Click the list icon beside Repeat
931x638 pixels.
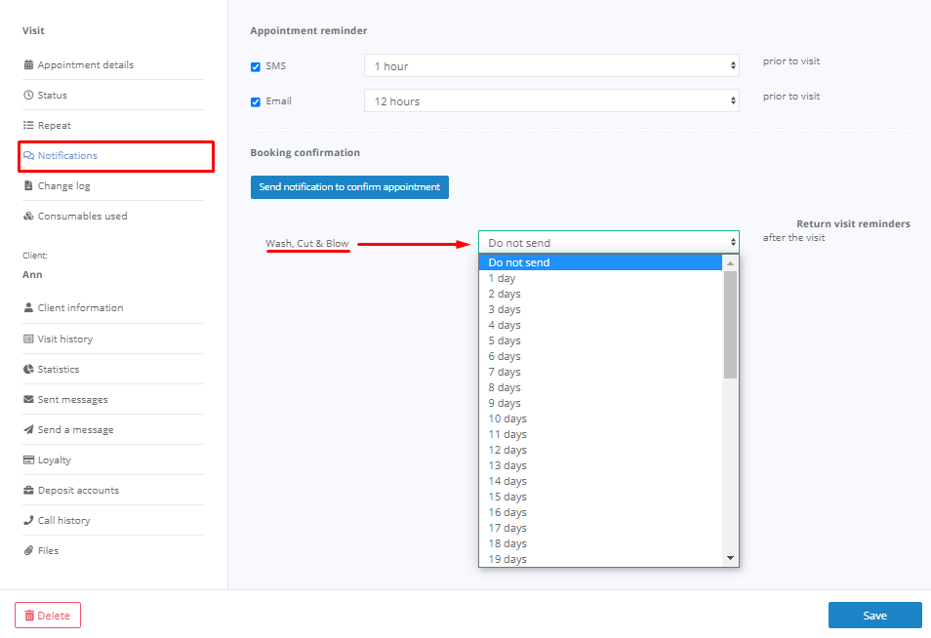(x=28, y=126)
